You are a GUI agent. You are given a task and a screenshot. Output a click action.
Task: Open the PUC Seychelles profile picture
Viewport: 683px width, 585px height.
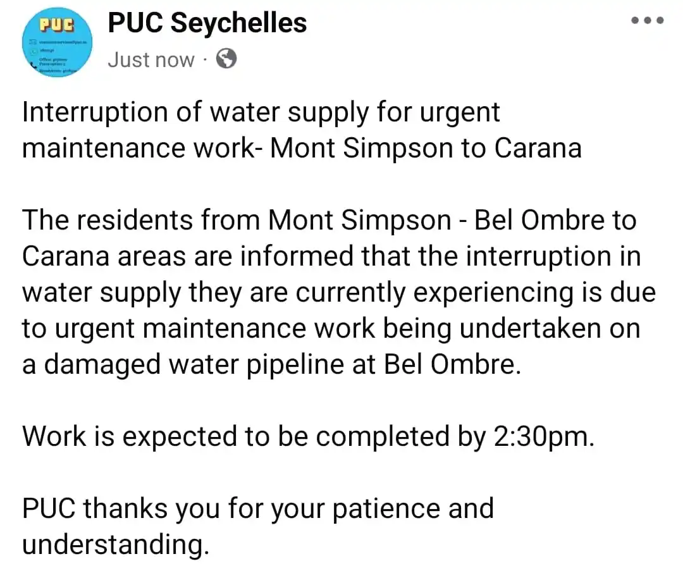(x=57, y=42)
